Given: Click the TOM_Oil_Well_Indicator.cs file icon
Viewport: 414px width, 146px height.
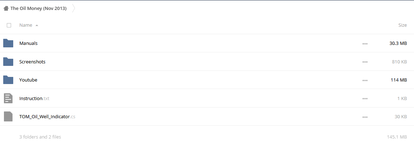Looking at the screenshot, I should [x=8, y=116].
